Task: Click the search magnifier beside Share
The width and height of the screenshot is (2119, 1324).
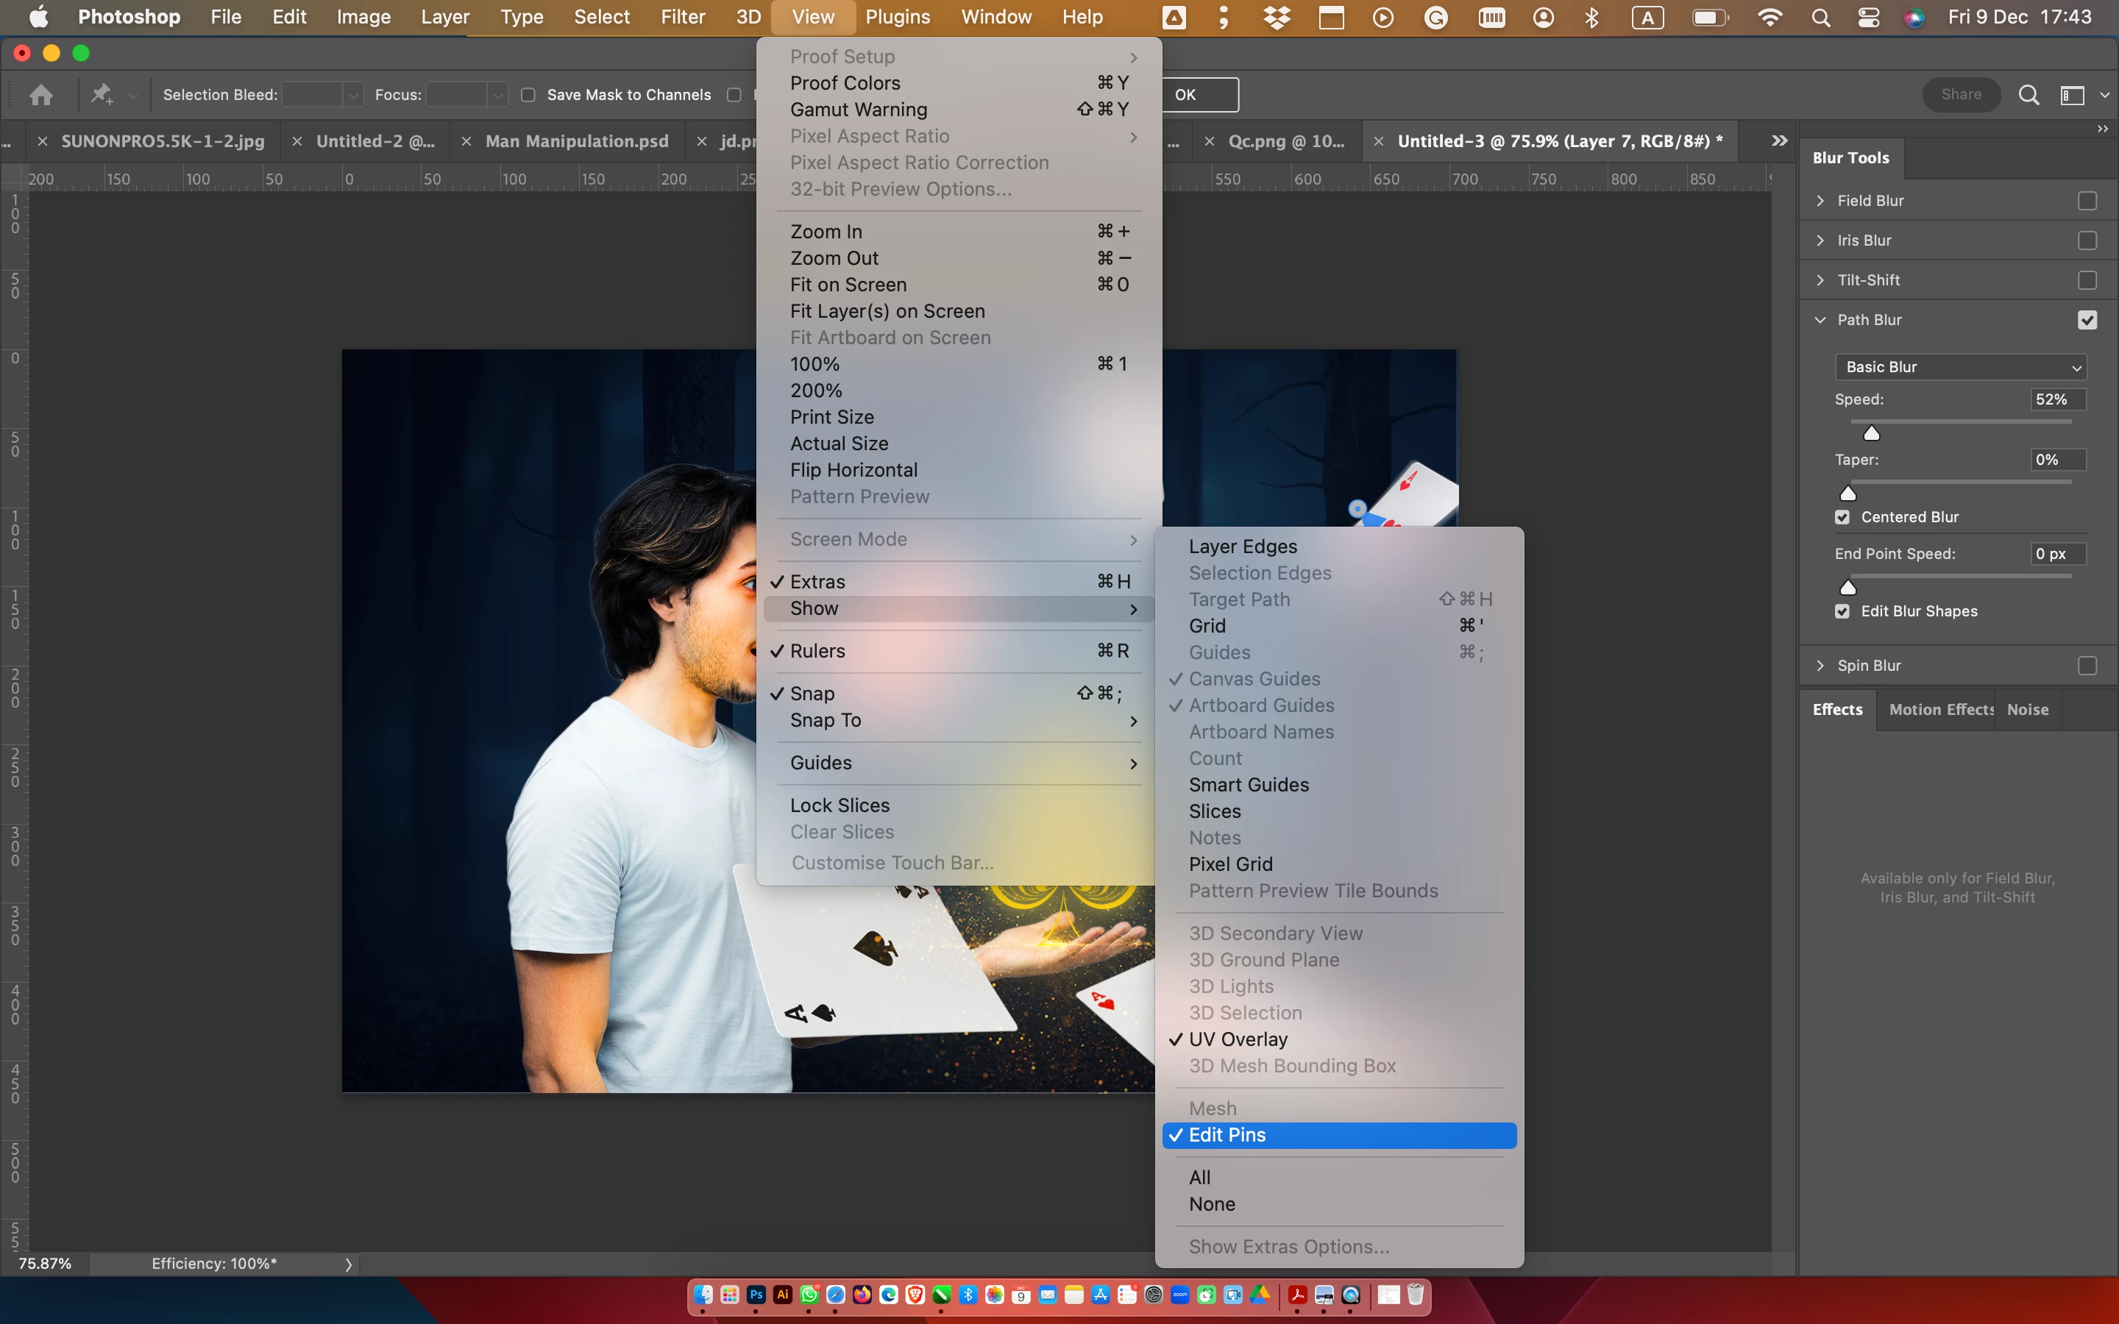Action: (2028, 95)
